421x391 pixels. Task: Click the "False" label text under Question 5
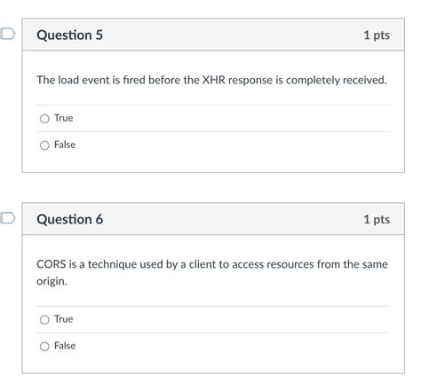click(65, 145)
